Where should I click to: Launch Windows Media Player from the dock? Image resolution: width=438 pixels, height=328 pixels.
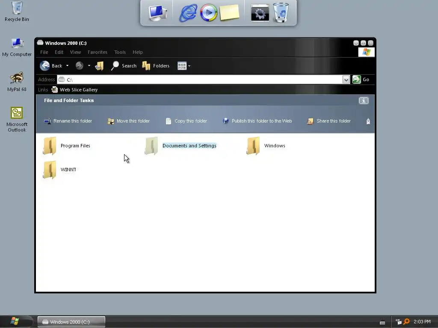coord(208,13)
